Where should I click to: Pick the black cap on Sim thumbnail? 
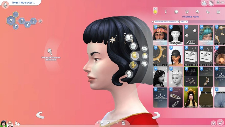176,56
